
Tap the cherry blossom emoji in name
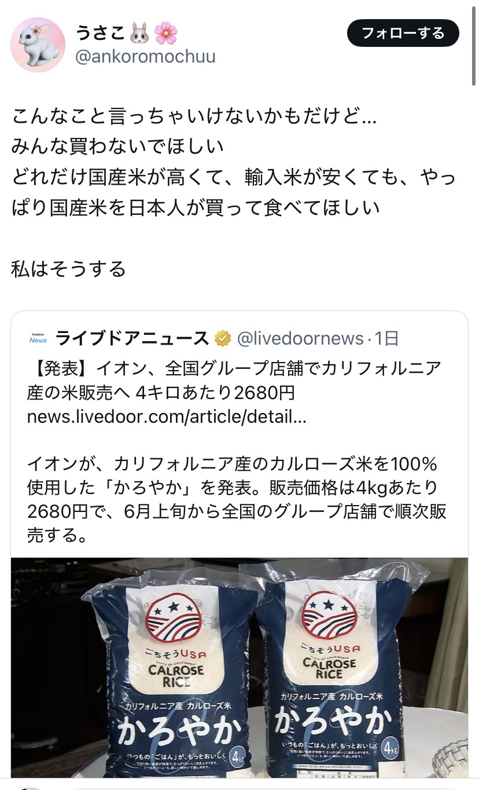click(166, 34)
